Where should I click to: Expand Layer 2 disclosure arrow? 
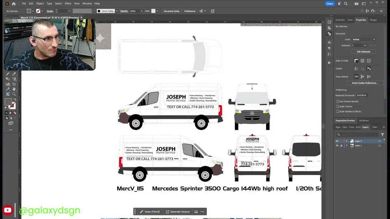pos(346,141)
